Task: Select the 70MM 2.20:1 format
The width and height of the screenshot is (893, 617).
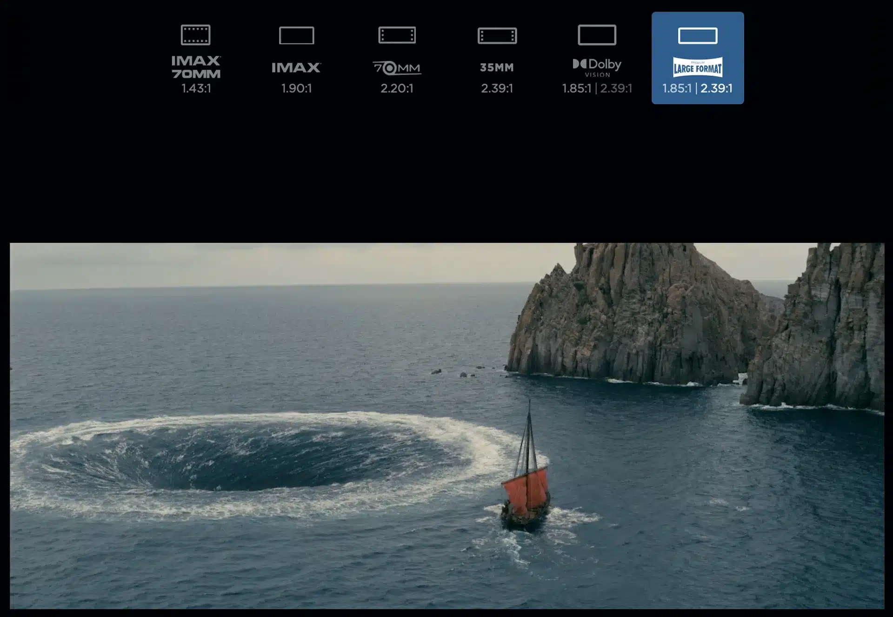Action: click(397, 59)
